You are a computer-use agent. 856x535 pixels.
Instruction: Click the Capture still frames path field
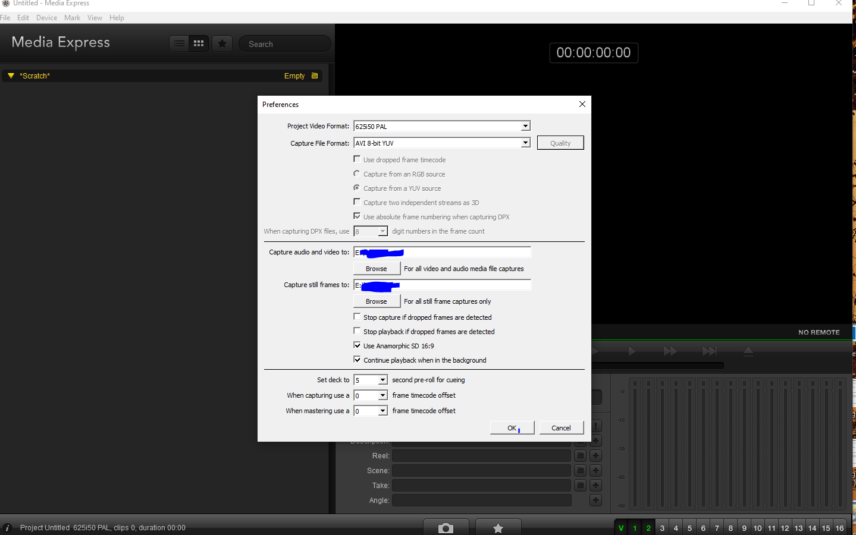(x=442, y=285)
